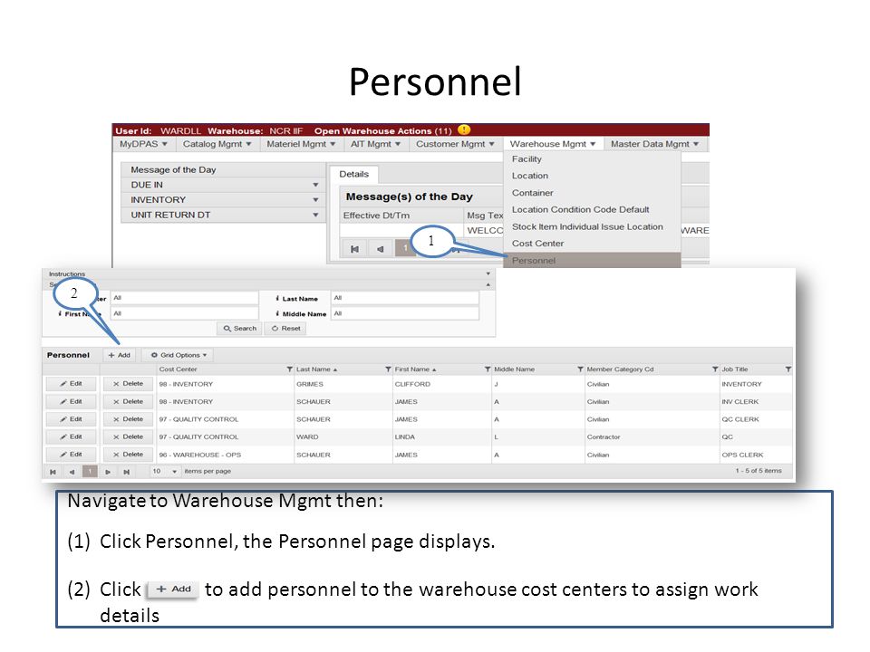The width and height of the screenshot is (870, 652).
Task: Collapse the Search criteria panel arrow
Action: (x=488, y=284)
